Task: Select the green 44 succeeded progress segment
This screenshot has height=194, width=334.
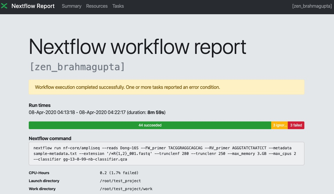Action: tap(150, 125)
